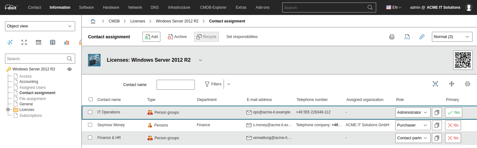
Task: Check the select-all header checkbox
Action: (x=91, y=99)
